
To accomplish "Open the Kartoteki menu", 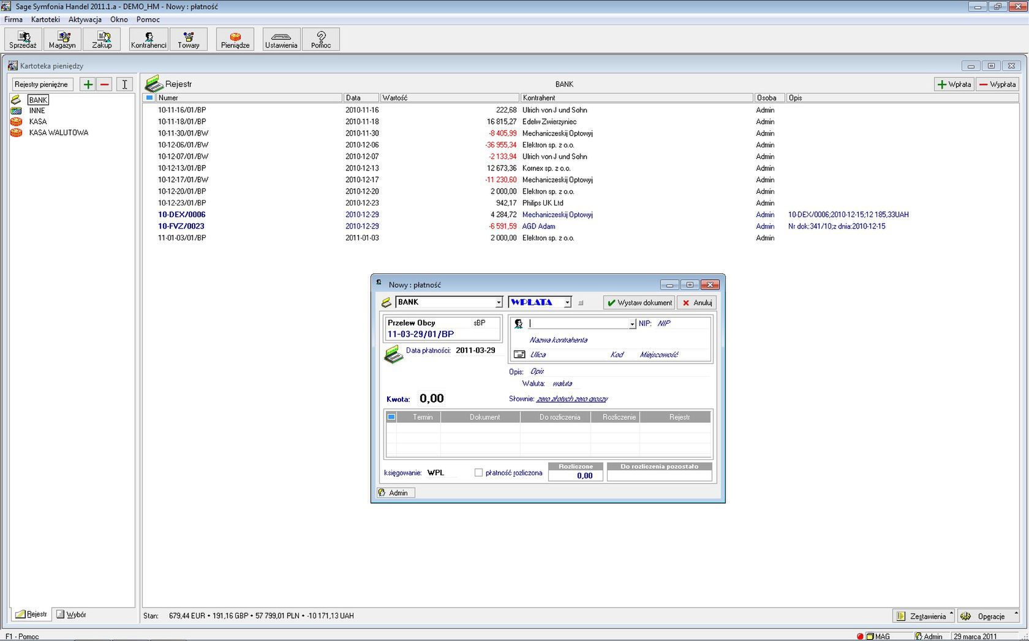I will (x=45, y=20).
